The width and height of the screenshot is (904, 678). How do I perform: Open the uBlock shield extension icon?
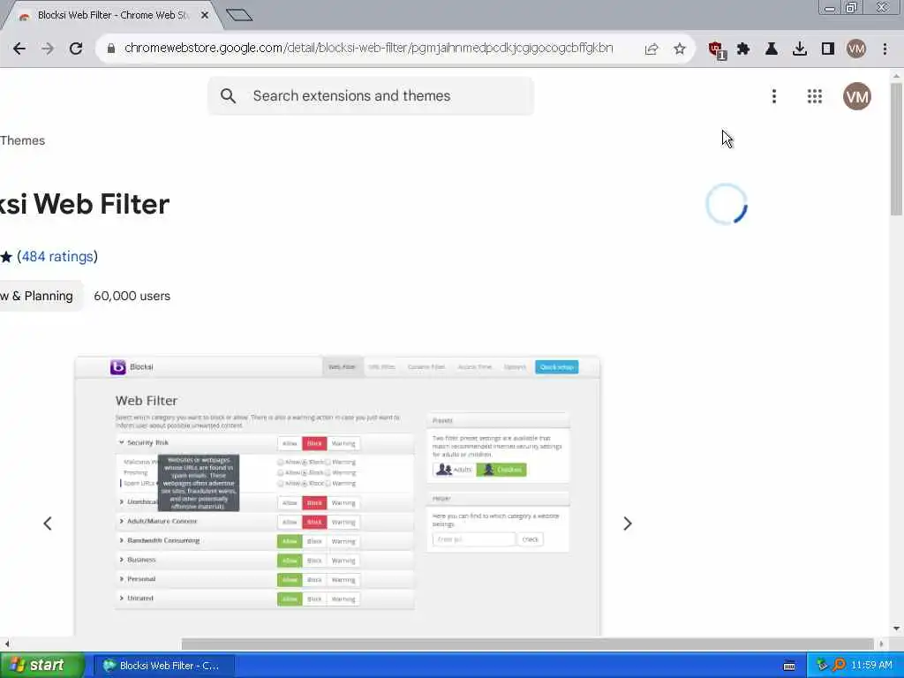[717, 49]
